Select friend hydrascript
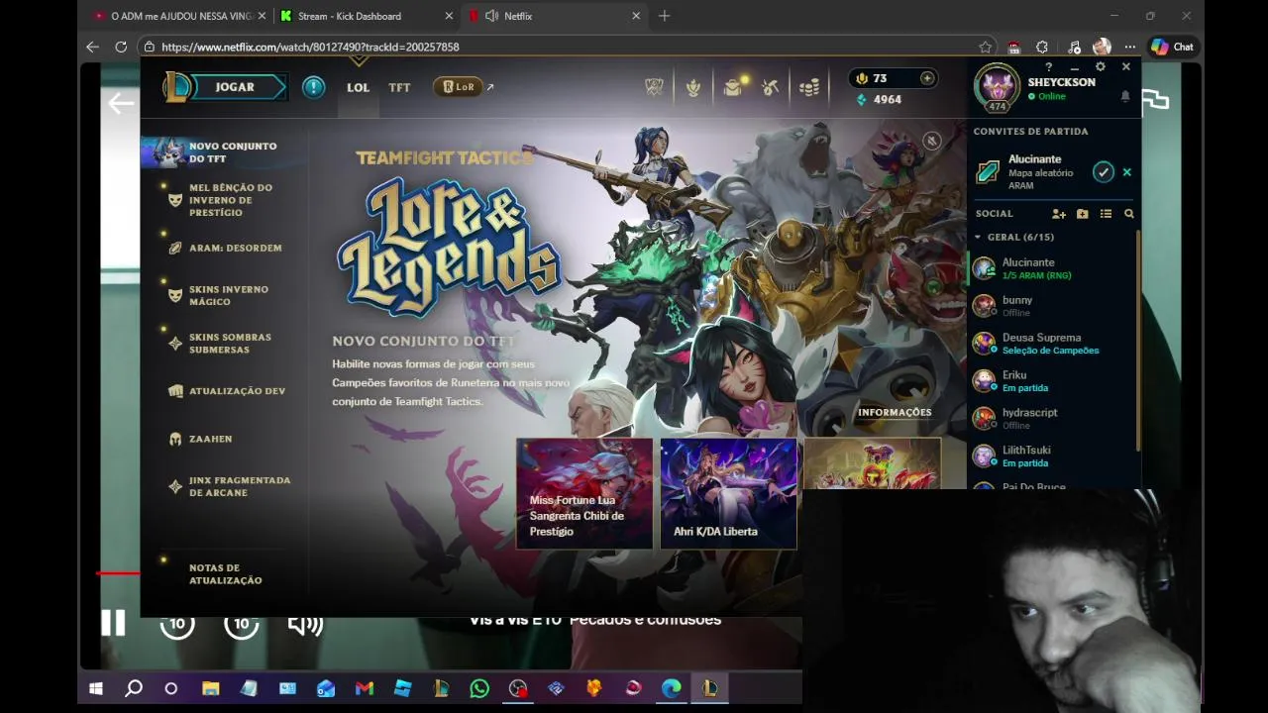The image size is (1268, 713). [x=1051, y=418]
